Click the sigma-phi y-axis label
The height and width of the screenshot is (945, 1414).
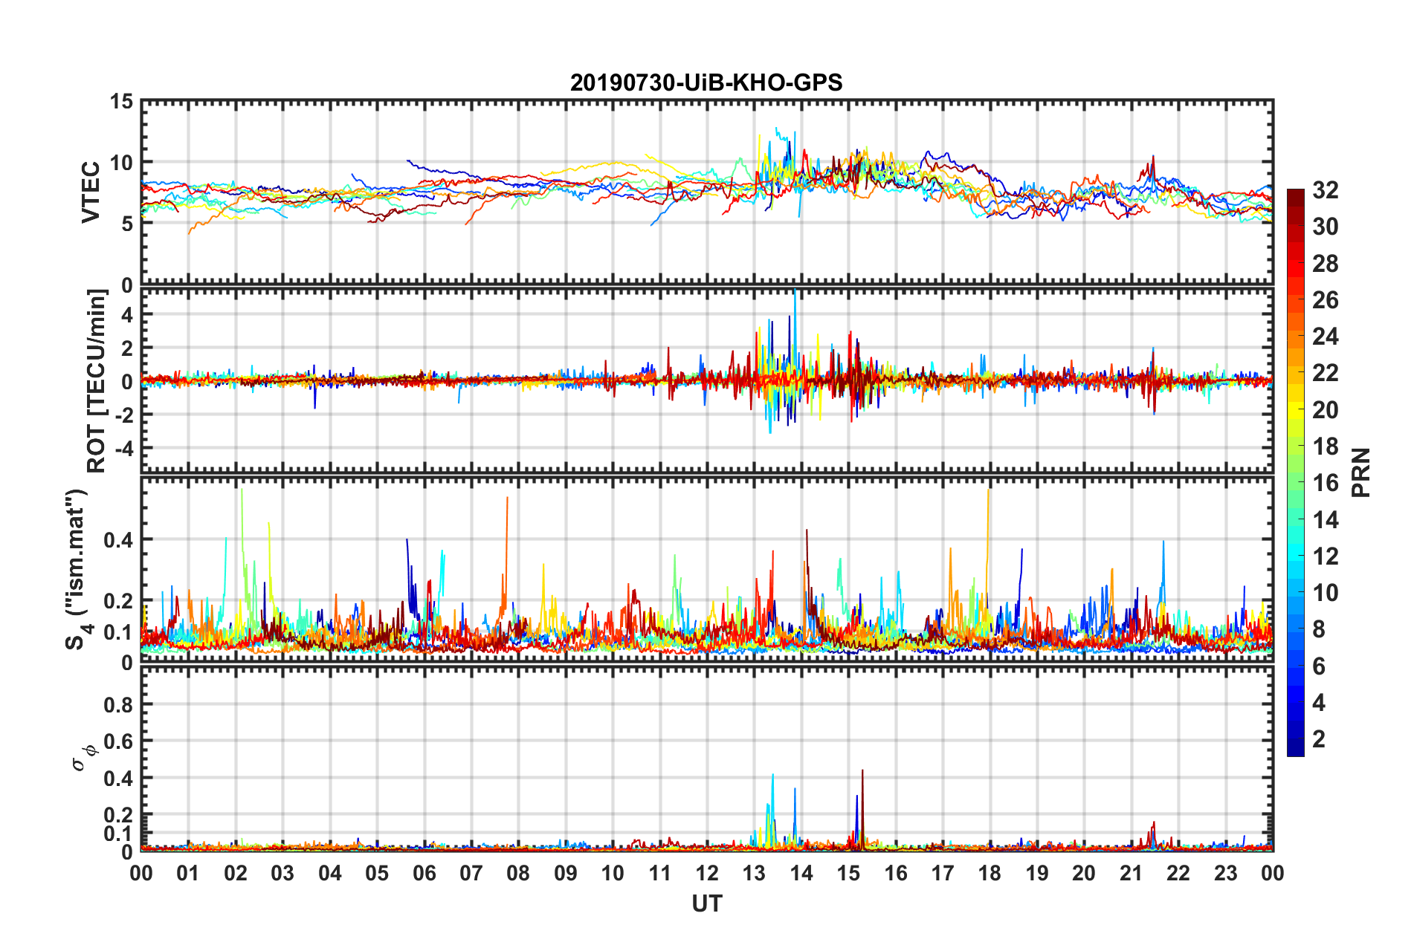click(x=84, y=757)
